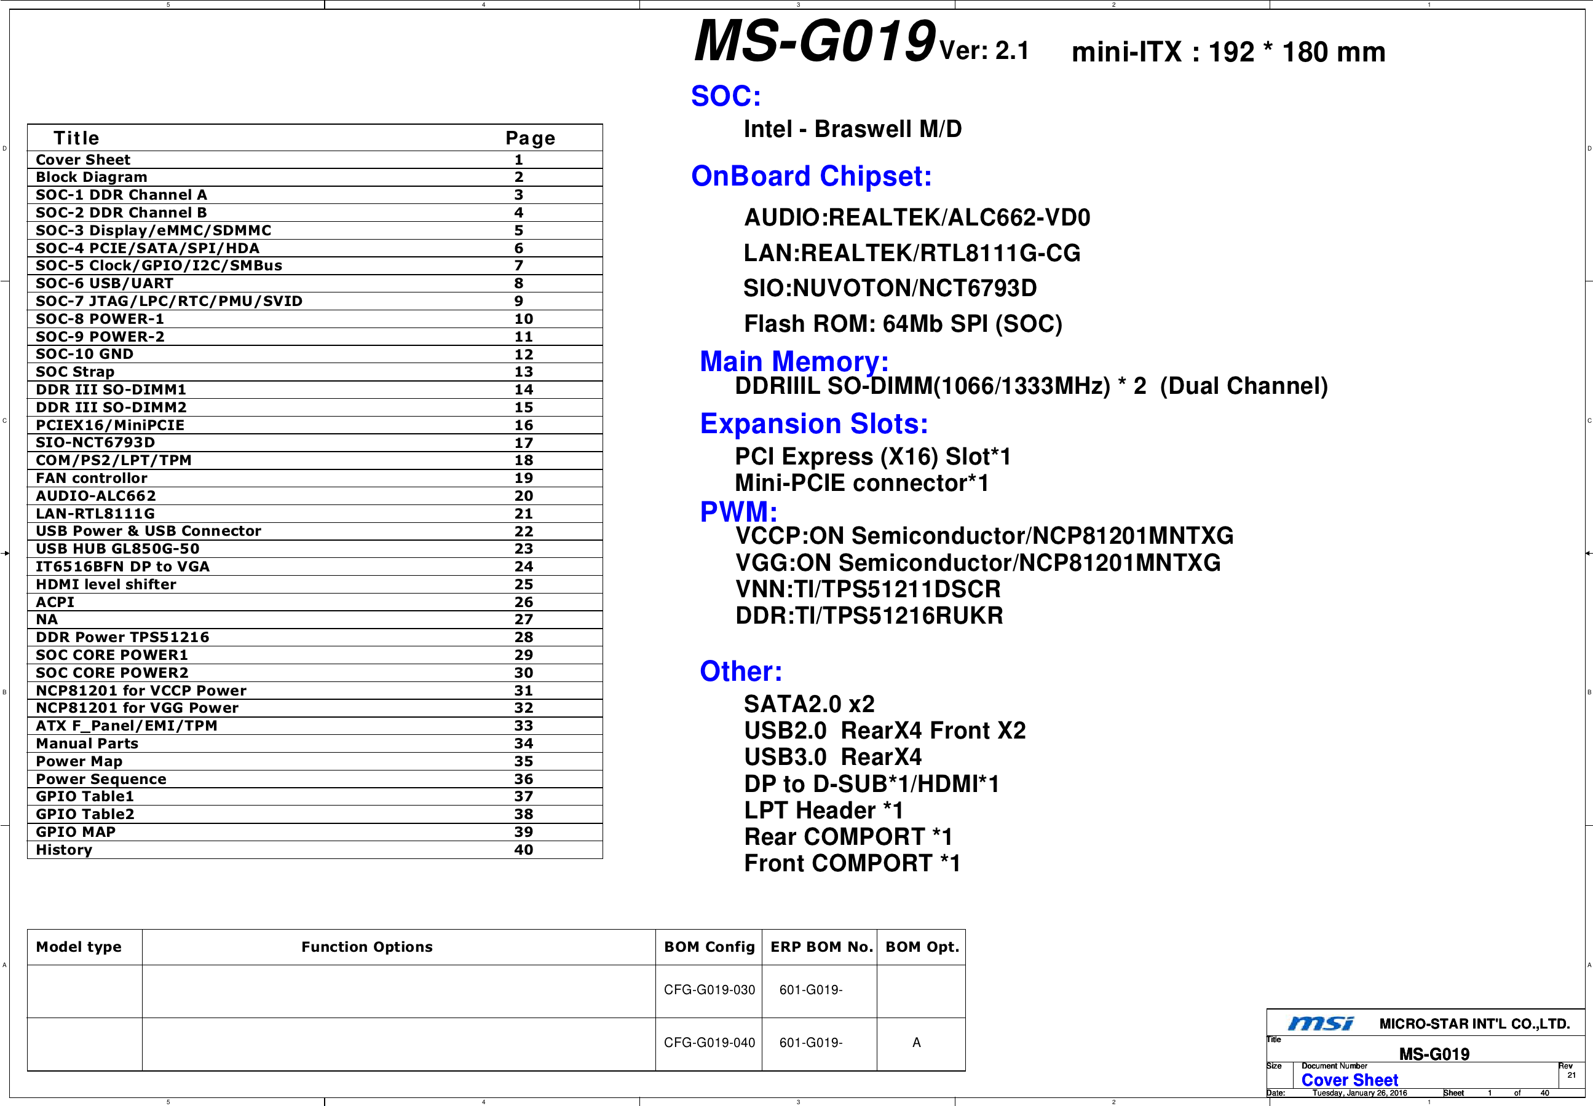The width and height of the screenshot is (1593, 1106).
Task: Click the GPIO MAP index row
Action: pyautogui.click(x=76, y=831)
